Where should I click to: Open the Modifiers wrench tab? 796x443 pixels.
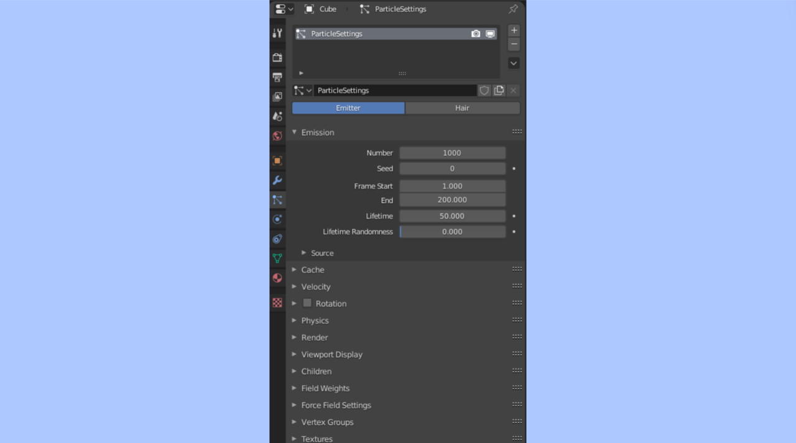277,180
